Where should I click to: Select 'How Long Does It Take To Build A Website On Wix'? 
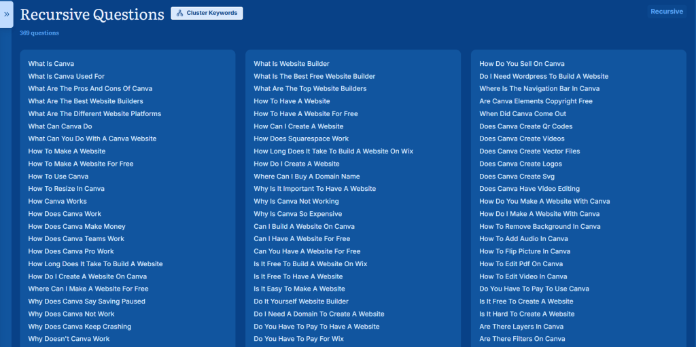(x=333, y=151)
